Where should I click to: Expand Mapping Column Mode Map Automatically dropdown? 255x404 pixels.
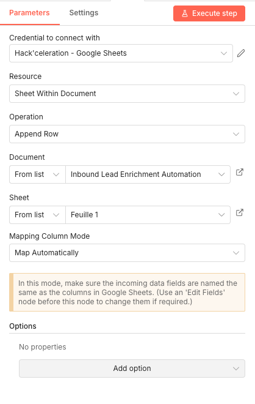[127, 253]
